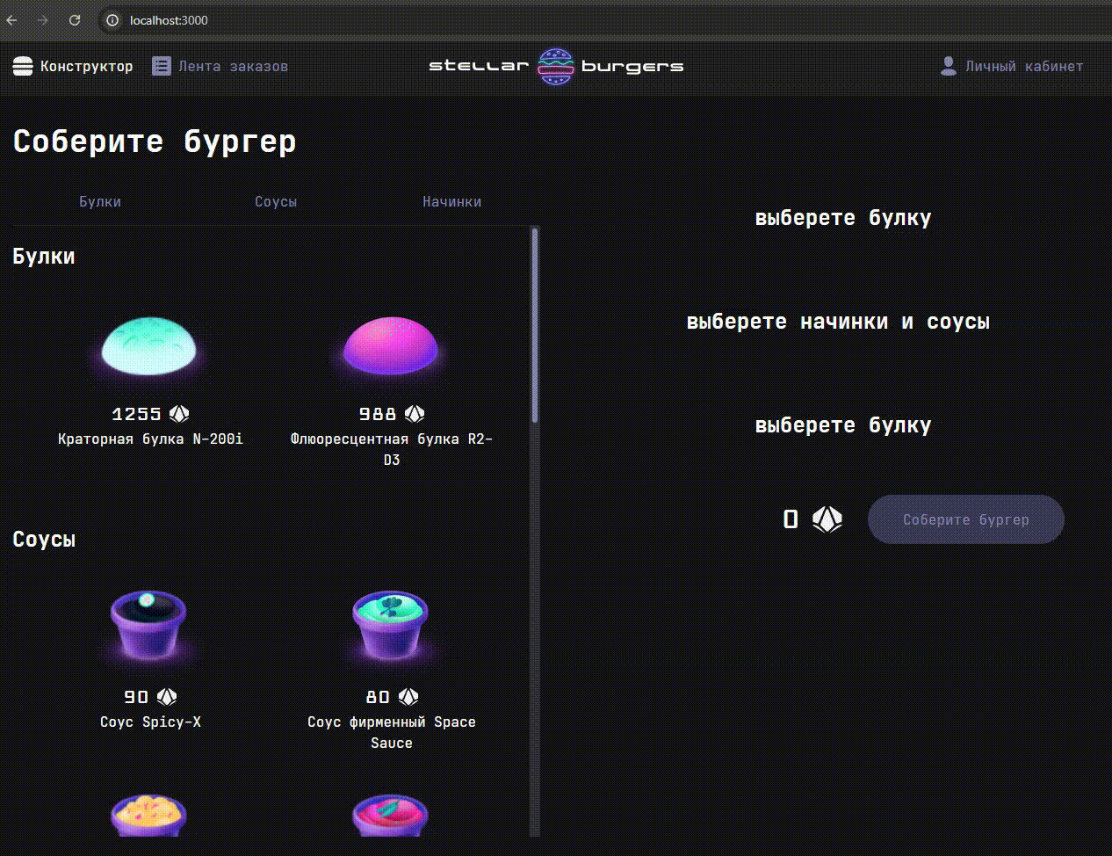Click the order total value 0

point(791,519)
